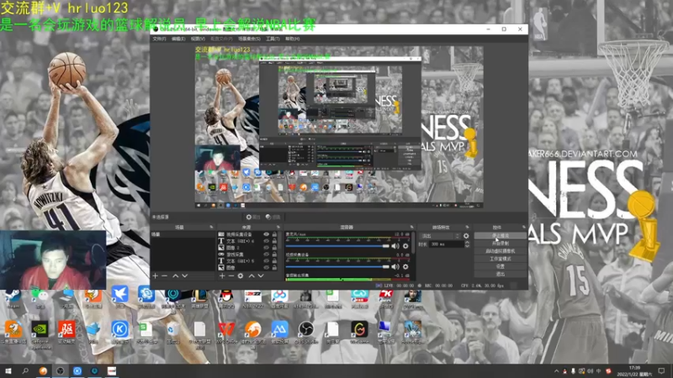Screen dimensions: 673x378
Task: Open the 编辑(E) menu
Action: pos(178,39)
